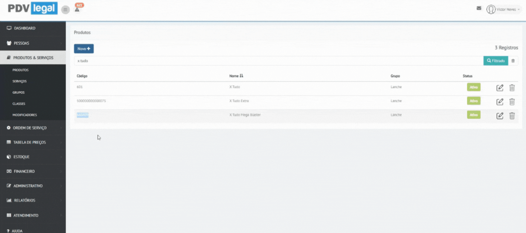Go to Grupos in the sidebar
The height and width of the screenshot is (233, 526).
point(19,93)
